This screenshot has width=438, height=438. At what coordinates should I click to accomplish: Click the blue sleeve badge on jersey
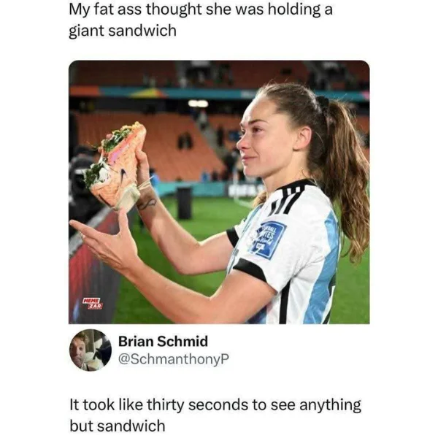click(268, 239)
